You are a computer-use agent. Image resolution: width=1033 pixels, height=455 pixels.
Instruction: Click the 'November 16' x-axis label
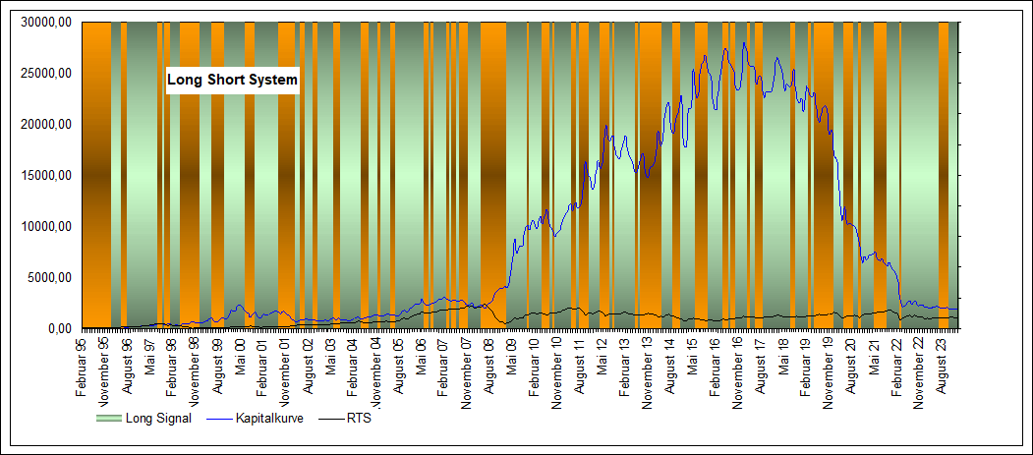[x=738, y=373]
